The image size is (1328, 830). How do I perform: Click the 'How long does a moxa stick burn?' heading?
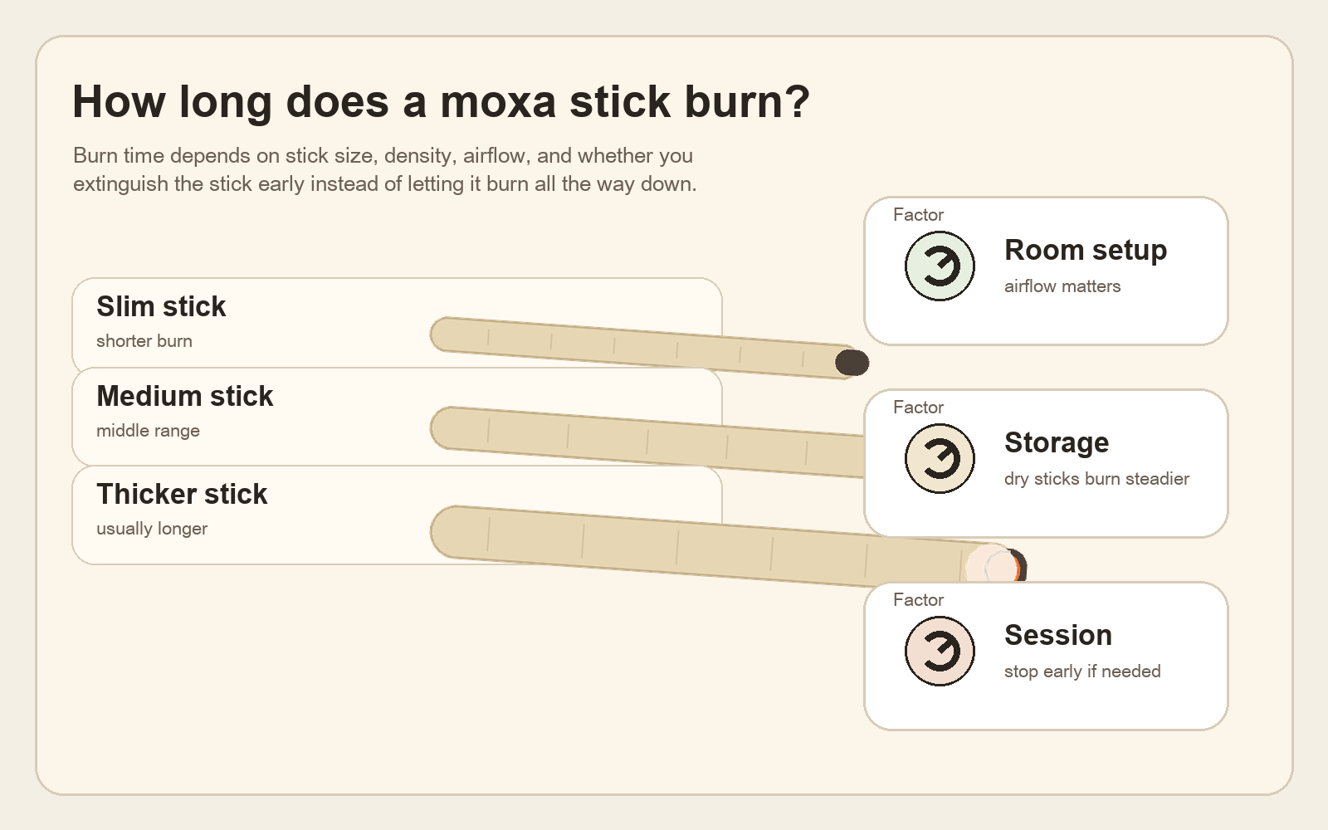441,101
